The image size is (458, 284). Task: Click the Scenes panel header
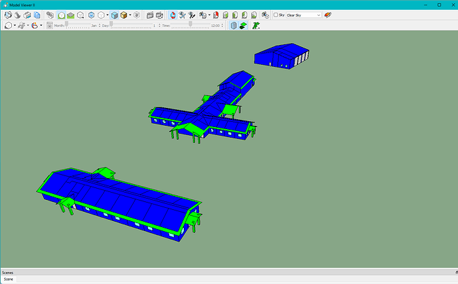[x=8, y=272]
